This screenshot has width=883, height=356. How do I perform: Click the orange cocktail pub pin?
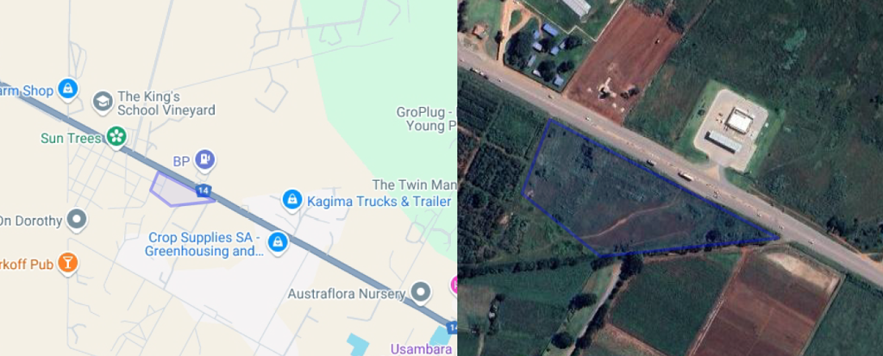click(69, 263)
